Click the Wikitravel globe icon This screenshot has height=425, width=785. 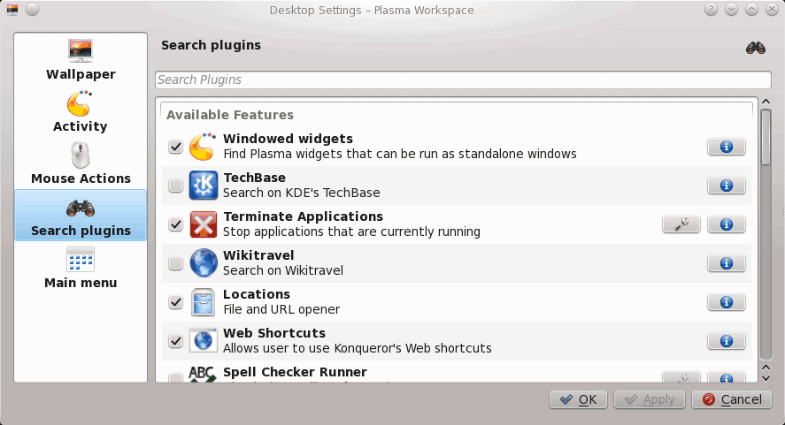pos(204,263)
